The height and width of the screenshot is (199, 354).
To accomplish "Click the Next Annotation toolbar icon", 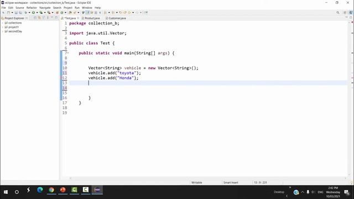I will point(105,13).
